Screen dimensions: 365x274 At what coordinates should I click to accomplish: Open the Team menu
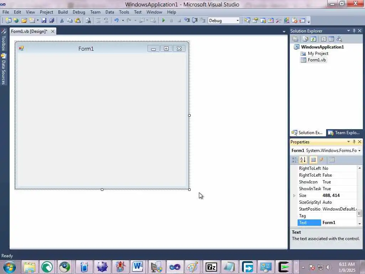click(x=95, y=12)
